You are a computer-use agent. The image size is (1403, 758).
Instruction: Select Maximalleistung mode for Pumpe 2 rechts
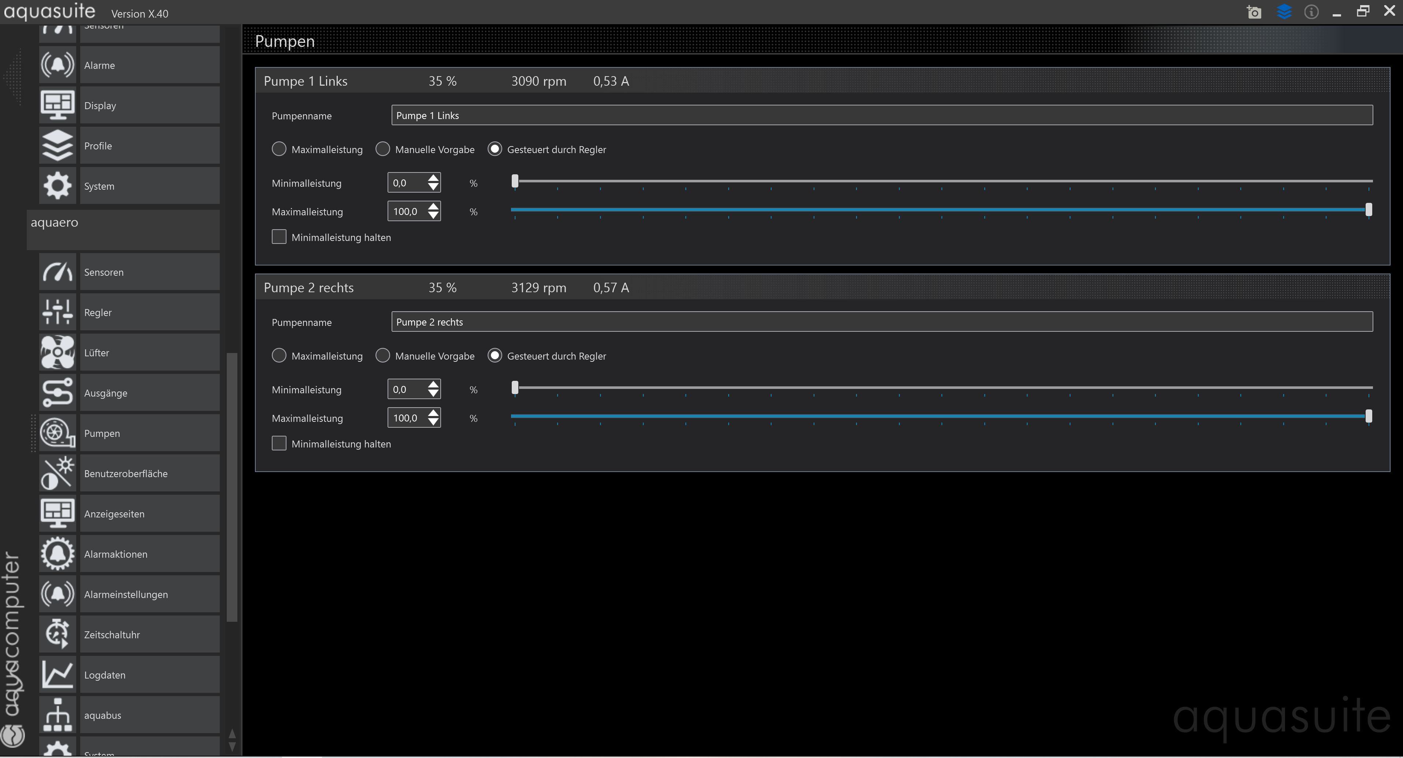coord(279,355)
